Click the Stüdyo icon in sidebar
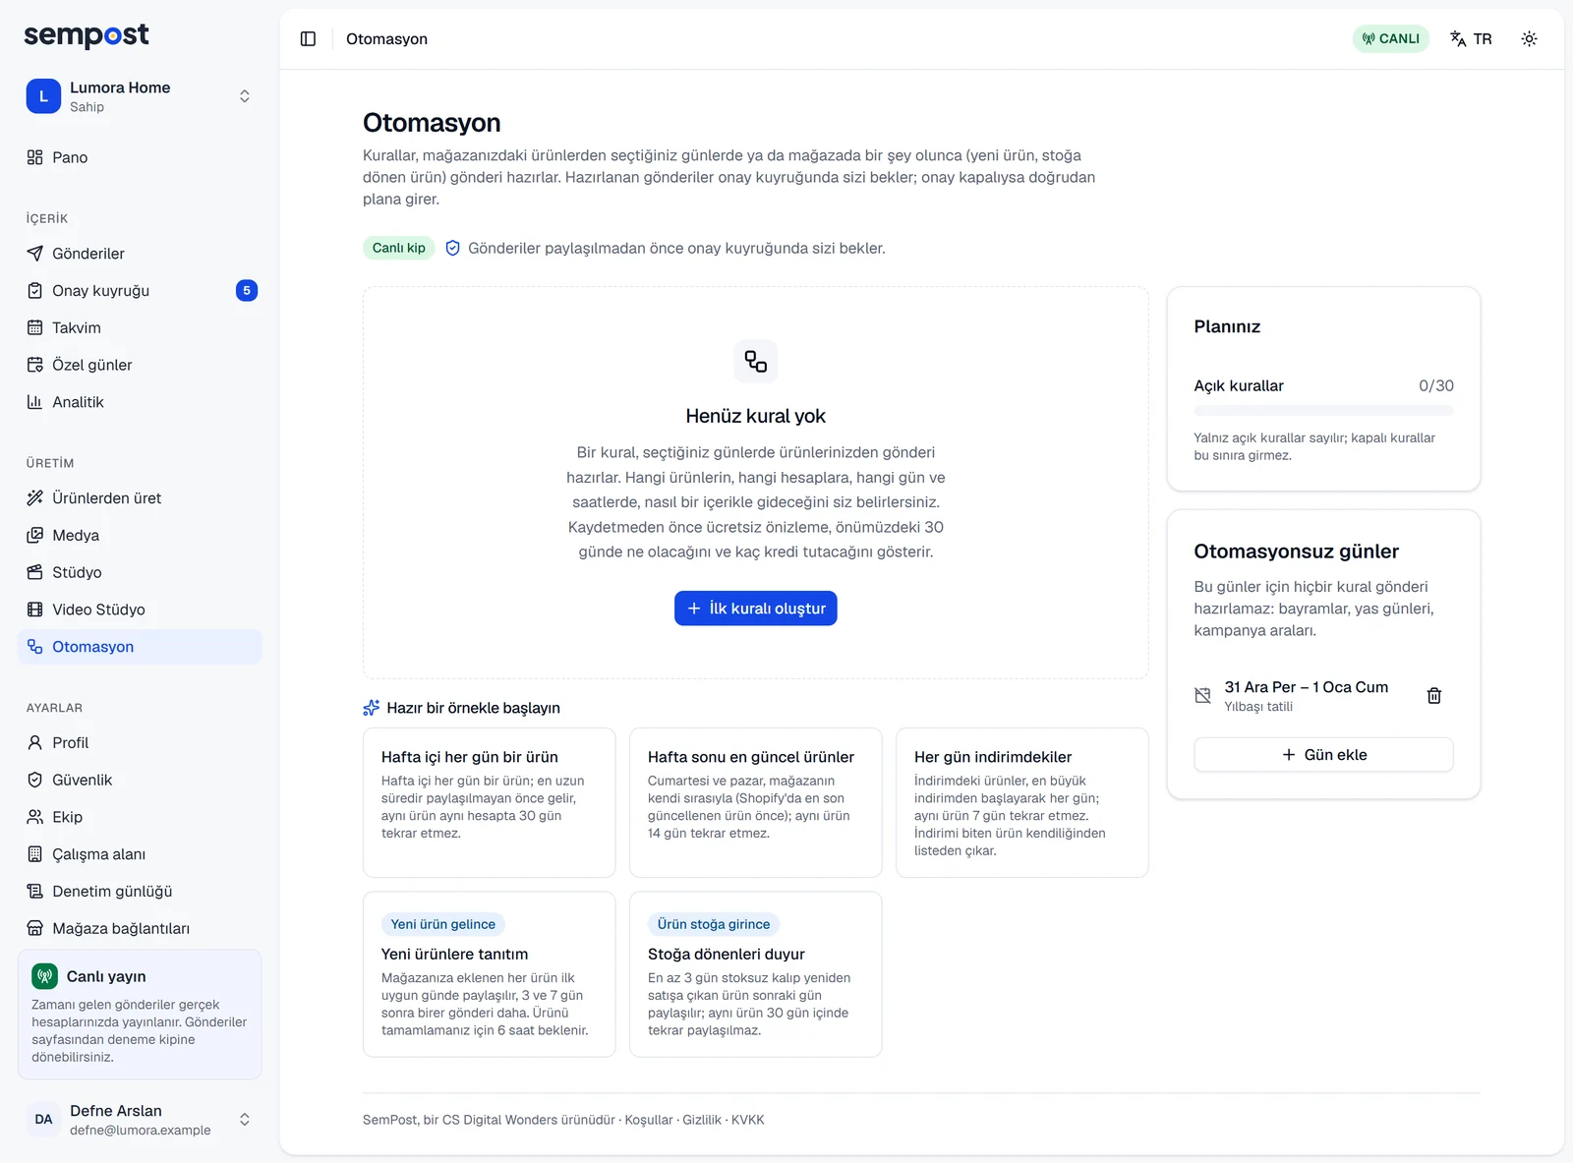Image resolution: width=1573 pixels, height=1163 pixels. (35, 572)
